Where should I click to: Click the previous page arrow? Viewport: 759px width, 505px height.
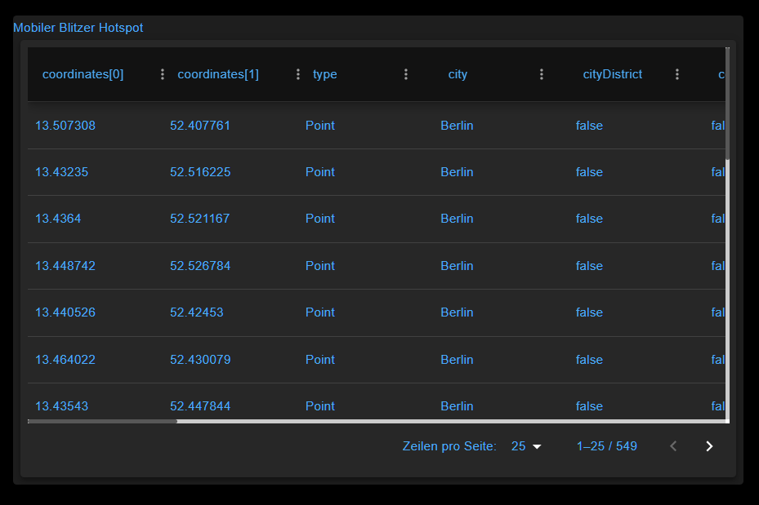(x=672, y=446)
